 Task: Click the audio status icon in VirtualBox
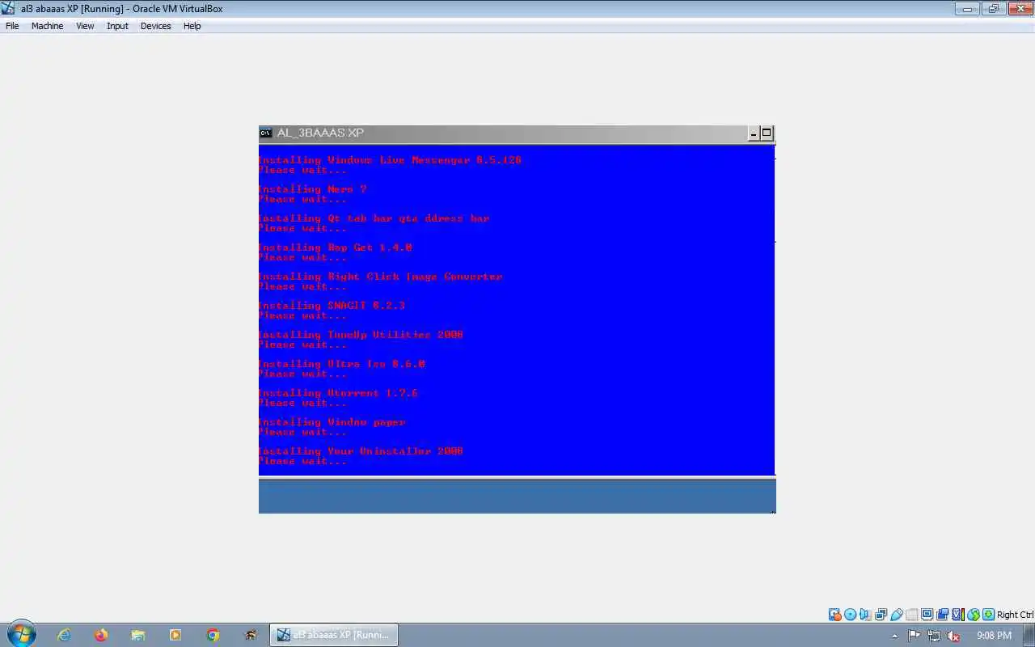click(x=865, y=615)
